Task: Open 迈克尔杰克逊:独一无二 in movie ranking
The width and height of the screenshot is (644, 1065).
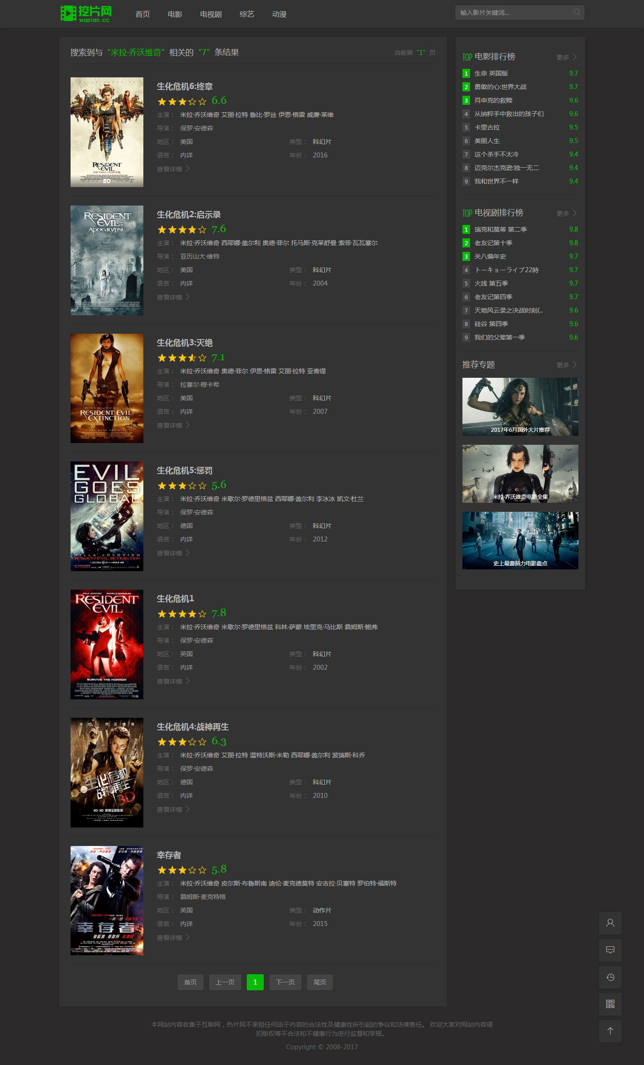Action: [x=507, y=168]
